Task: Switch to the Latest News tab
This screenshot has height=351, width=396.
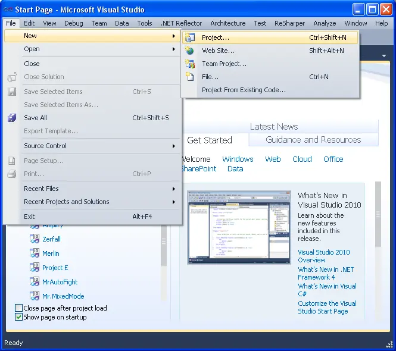Action: 274,127
